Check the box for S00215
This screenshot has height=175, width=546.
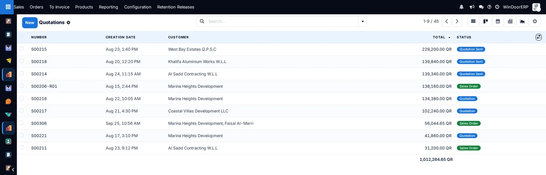(21, 49)
